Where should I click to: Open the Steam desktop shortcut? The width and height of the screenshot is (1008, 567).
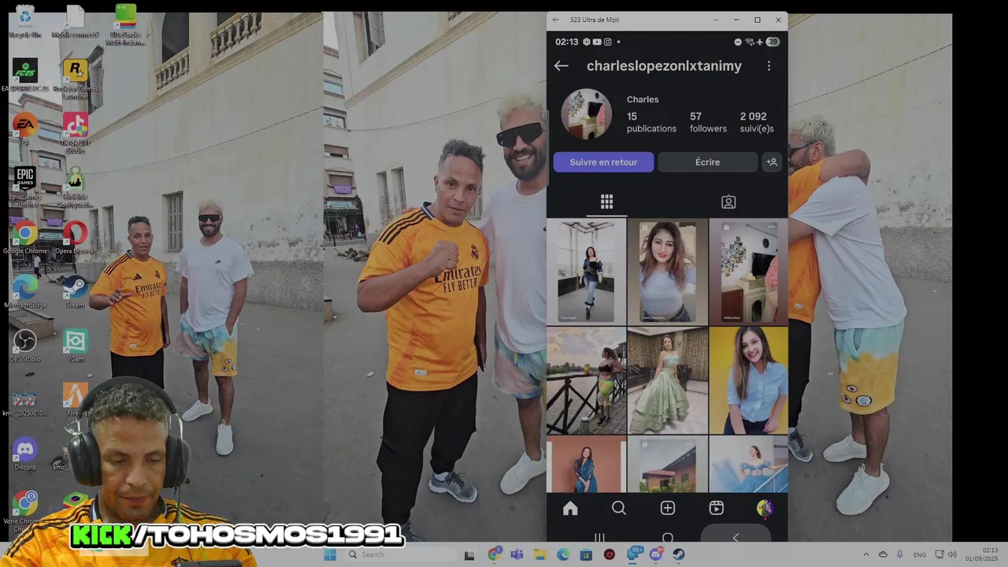(x=75, y=291)
